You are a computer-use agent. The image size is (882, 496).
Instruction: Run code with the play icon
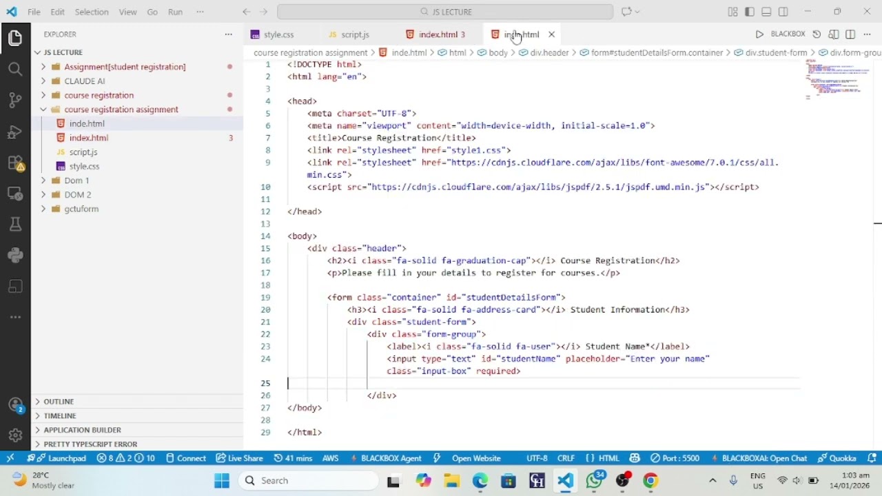coord(759,34)
